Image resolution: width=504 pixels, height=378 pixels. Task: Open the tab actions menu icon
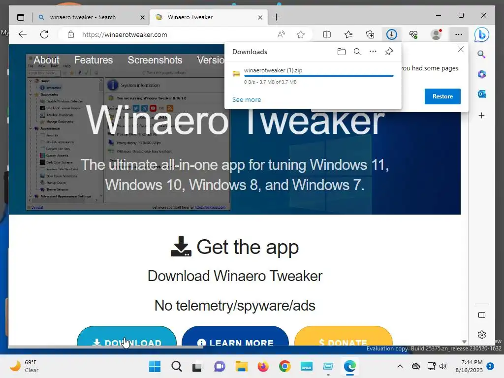pos(21,17)
